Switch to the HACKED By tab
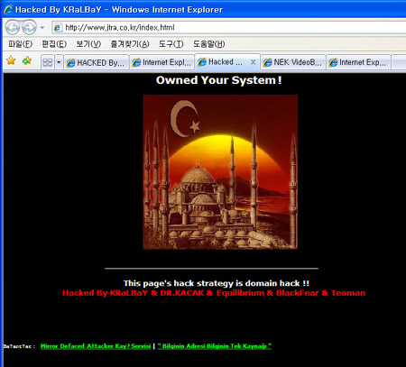406x367 pixels. coord(97,62)
